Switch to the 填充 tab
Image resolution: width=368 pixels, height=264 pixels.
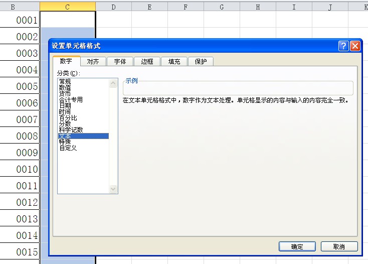(x=174, y=62)
